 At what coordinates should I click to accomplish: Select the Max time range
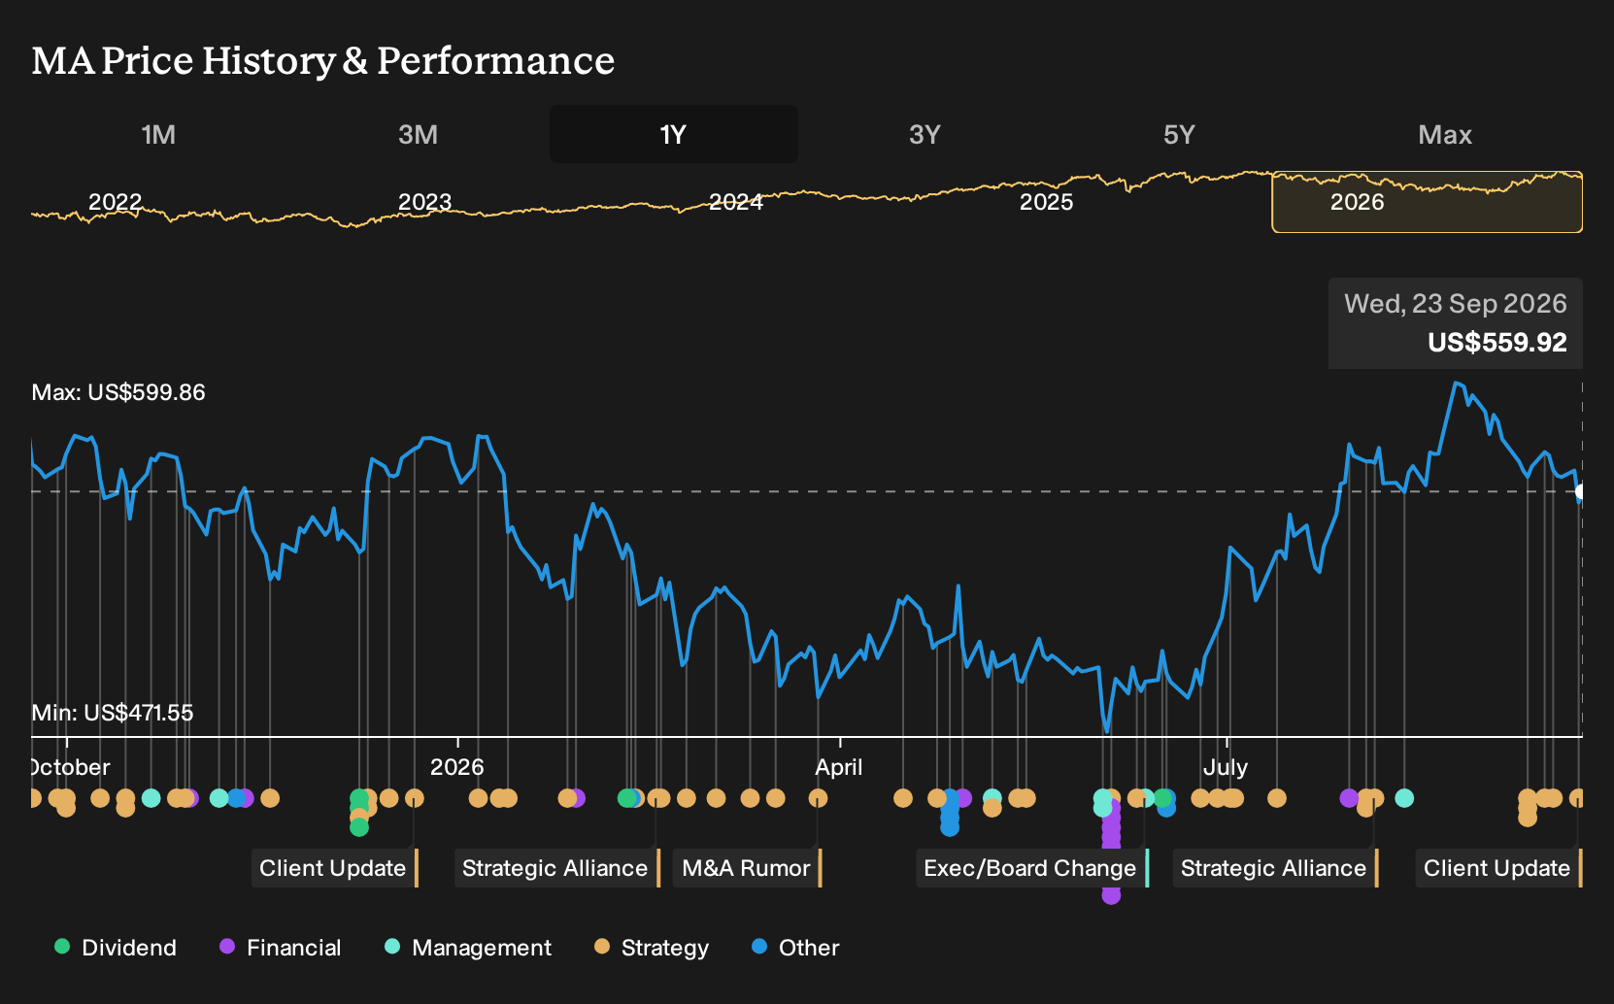click(x=1445, y=134)
